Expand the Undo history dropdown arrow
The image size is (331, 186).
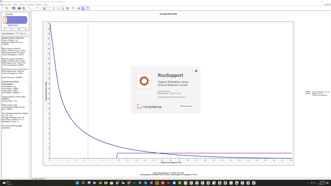[x=33, y=8]
